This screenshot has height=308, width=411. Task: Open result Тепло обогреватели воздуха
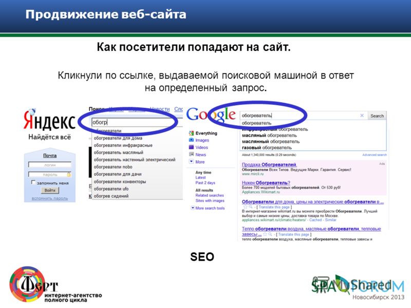click(311, 232)
